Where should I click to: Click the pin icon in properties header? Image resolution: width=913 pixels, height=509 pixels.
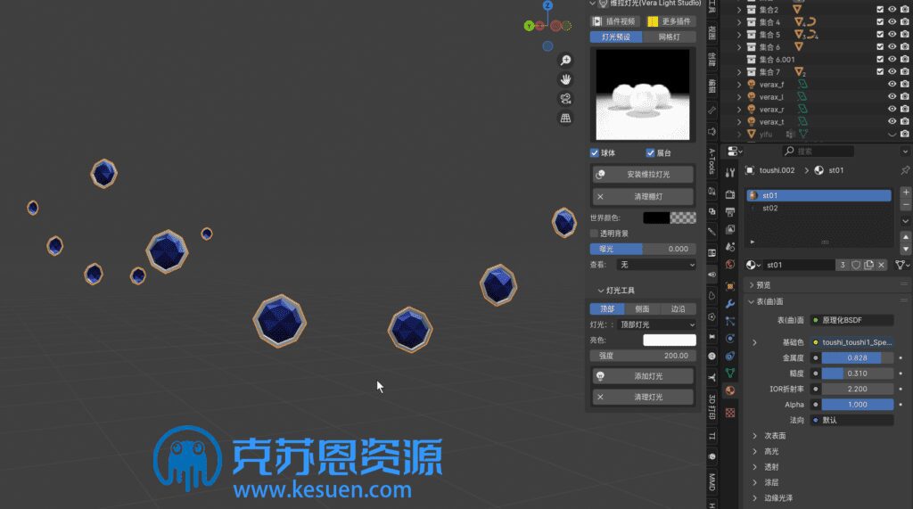point(905,170)
